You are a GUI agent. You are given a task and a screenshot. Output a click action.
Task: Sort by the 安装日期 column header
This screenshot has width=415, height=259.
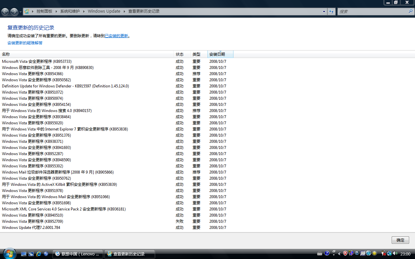coord(220,54)
